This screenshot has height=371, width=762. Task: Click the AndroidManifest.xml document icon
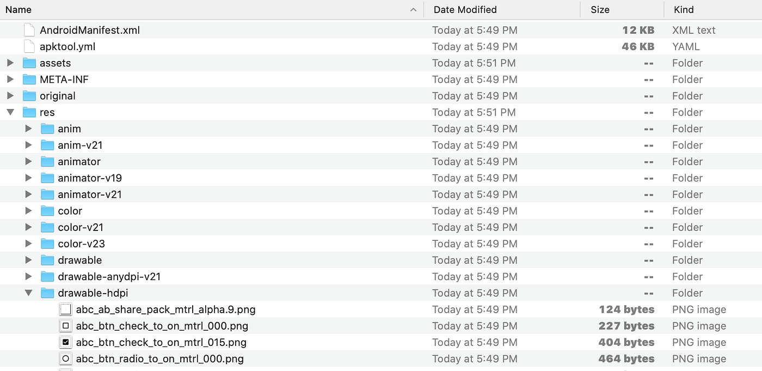coord(29,30)
